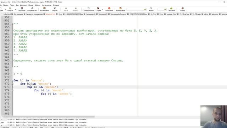Collapse fold marker at line 972
The image size is (227, 128).
(13, 84)
